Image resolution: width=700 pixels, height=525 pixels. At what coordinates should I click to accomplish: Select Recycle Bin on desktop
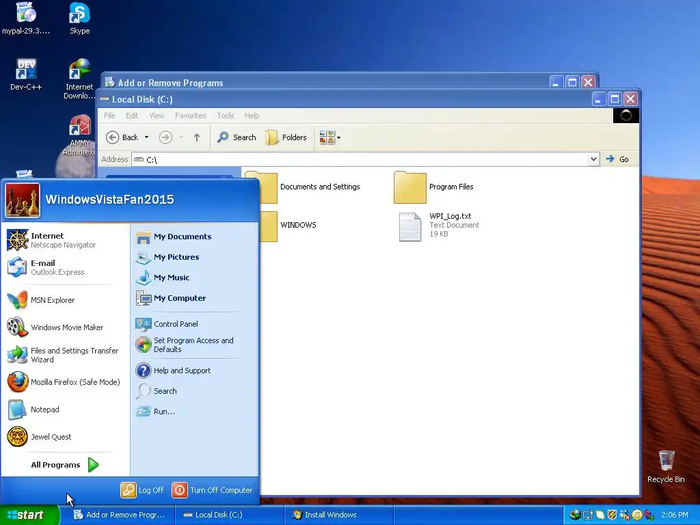coord(666,466)
